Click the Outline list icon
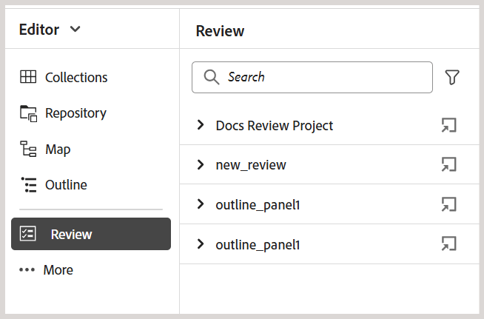Image resolution: width=484 pixels, height=319 pixels. tap(28, 185)
